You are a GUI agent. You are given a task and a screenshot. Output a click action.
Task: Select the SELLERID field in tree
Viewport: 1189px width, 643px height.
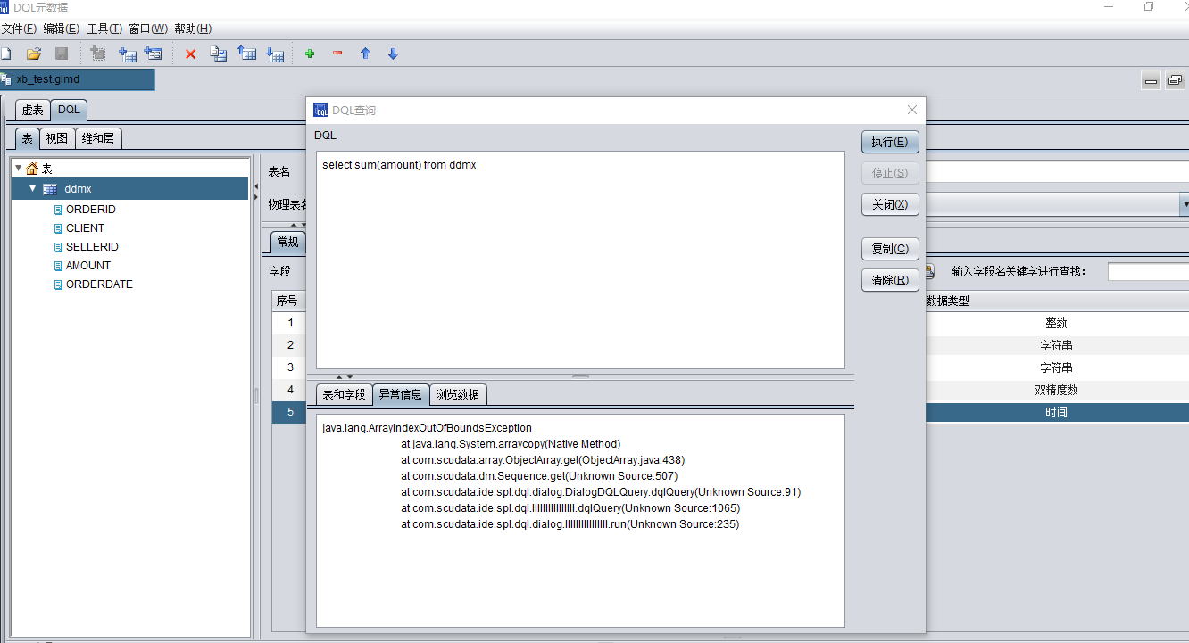click(92, 247)
